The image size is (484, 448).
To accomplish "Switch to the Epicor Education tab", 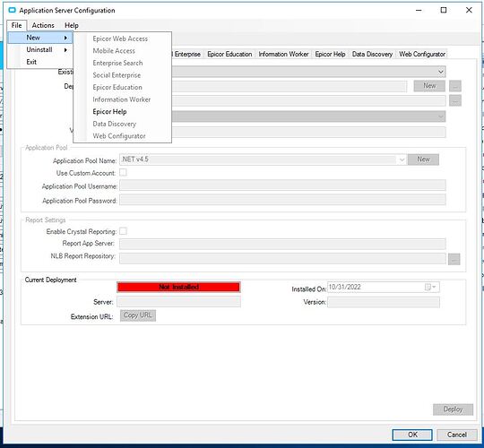I will click(229, 54).
